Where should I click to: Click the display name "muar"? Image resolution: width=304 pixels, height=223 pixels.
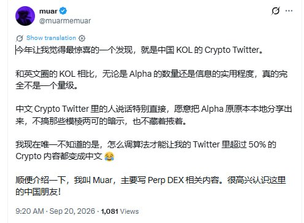(x=48, y=11)
